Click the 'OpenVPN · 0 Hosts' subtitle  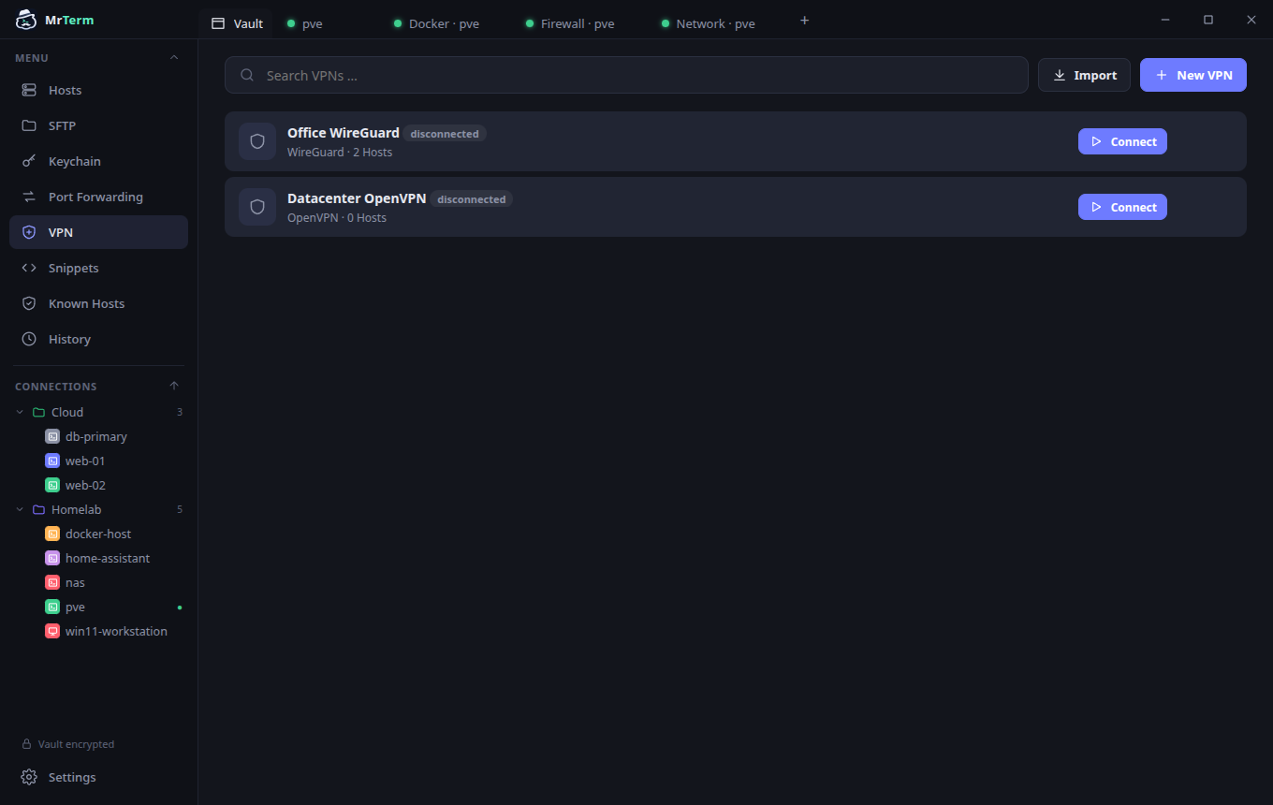[337, 217]
